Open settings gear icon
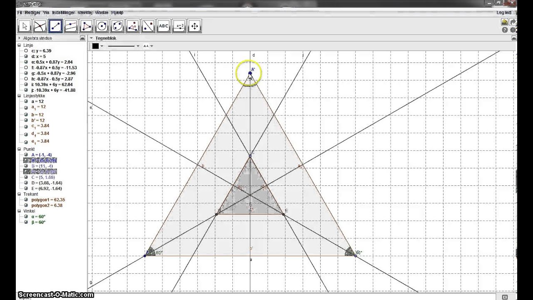 (x=513, y=30)
